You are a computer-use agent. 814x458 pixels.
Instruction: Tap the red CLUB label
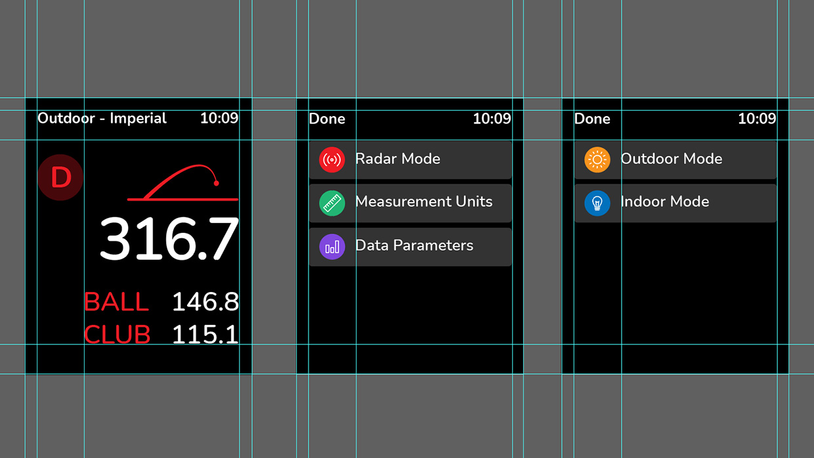(118, 335)
